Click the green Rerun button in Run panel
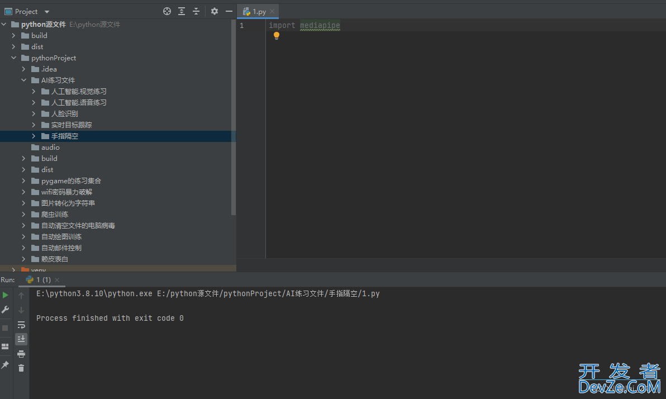The image size is (666, 399). click(x=6, y=295)
